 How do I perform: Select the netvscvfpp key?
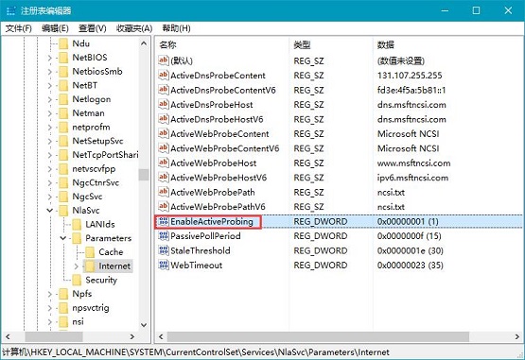(x=94, y=168)
